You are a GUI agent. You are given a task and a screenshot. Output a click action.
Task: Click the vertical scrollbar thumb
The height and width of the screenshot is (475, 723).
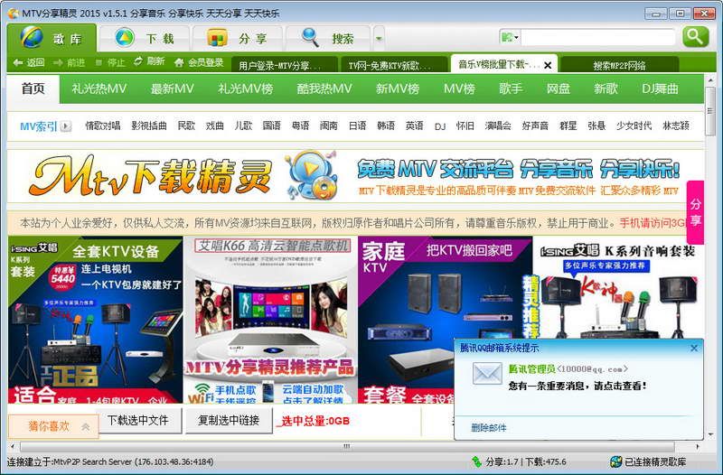[709, 113]
